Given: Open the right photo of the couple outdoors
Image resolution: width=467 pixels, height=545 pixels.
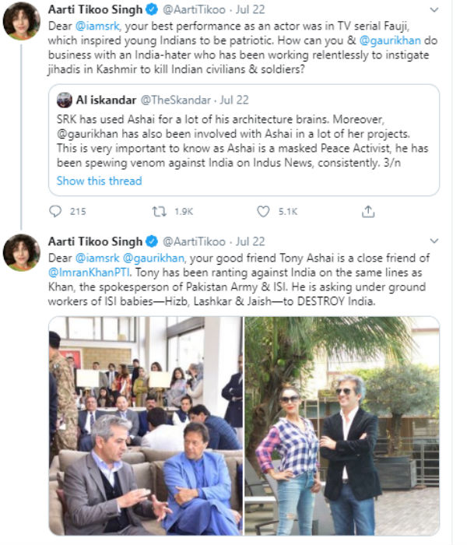Looking at the screenshot, I should click(342, 425).
